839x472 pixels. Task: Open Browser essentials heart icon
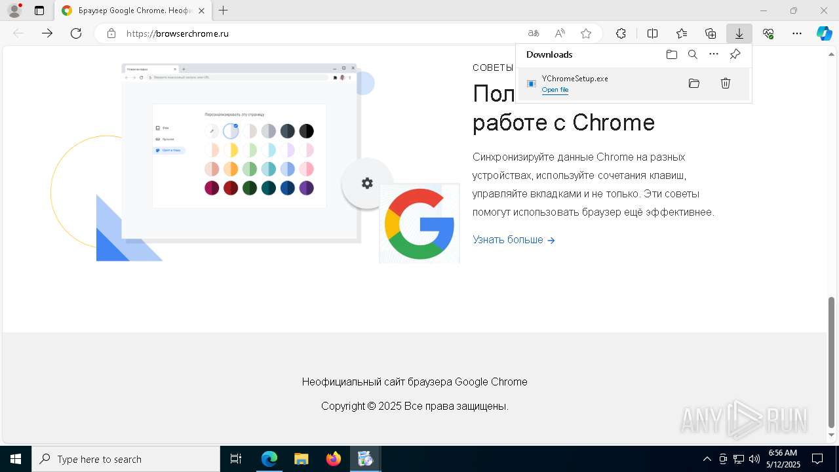pos(768,33)
